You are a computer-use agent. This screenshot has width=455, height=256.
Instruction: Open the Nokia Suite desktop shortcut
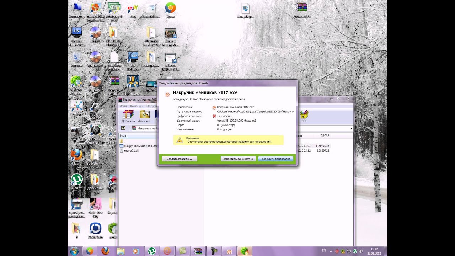tap(95, 230)
